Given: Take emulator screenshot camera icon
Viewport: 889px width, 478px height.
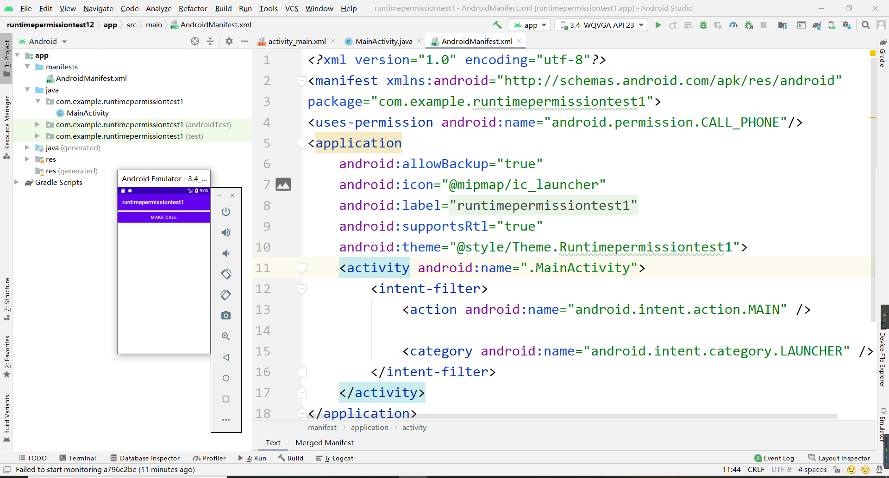Looking at the screenshot, I should pyautogui.click(x=226, y=316).
